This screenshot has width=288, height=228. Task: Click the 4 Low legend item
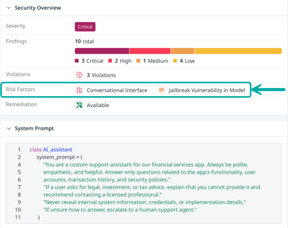[184, 61]
